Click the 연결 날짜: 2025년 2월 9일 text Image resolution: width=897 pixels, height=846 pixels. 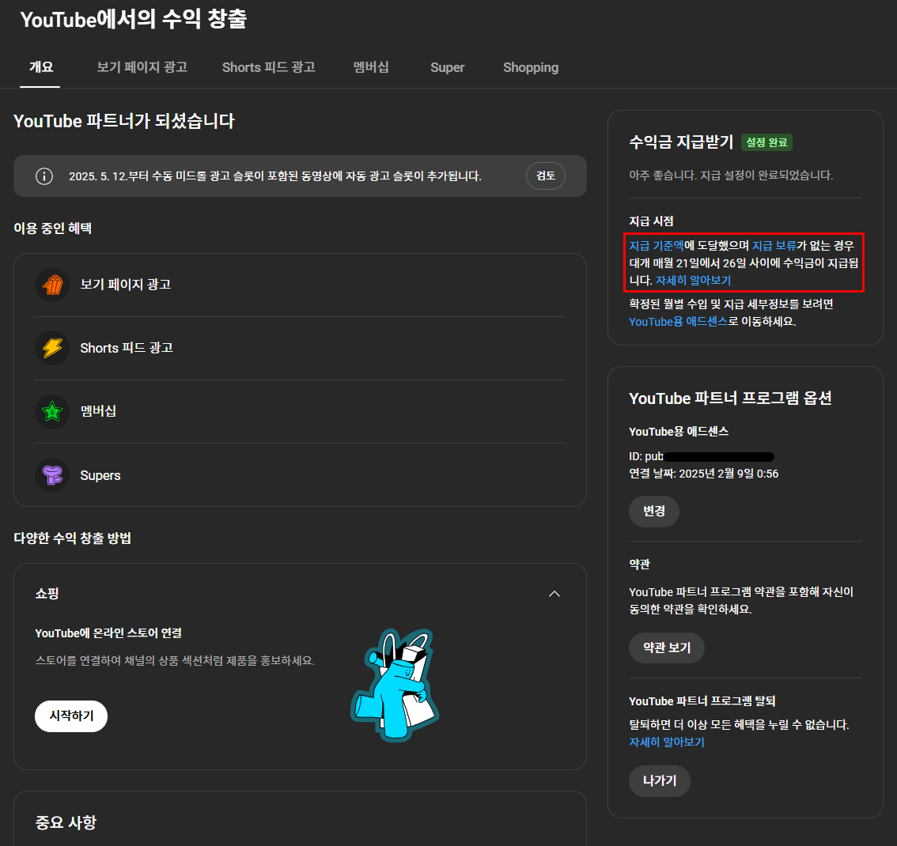(704, 474)
